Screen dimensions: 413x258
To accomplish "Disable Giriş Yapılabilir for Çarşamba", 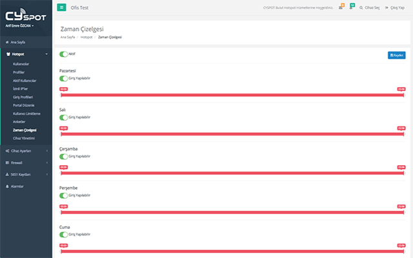I will [x=63, y=156].
